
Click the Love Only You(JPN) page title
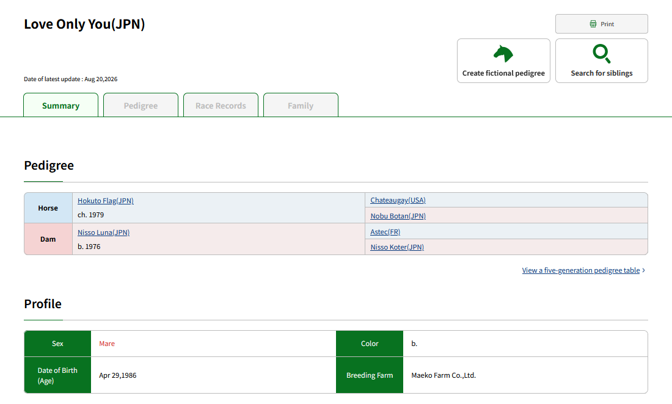(x=84, y=24)
